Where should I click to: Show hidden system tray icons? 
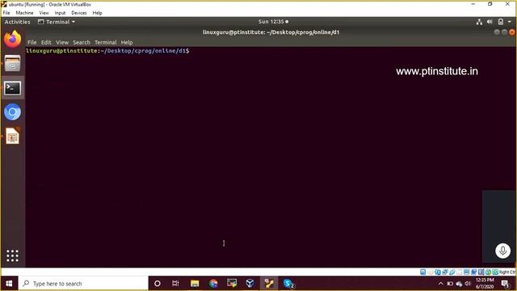click(x=441, y=284)
